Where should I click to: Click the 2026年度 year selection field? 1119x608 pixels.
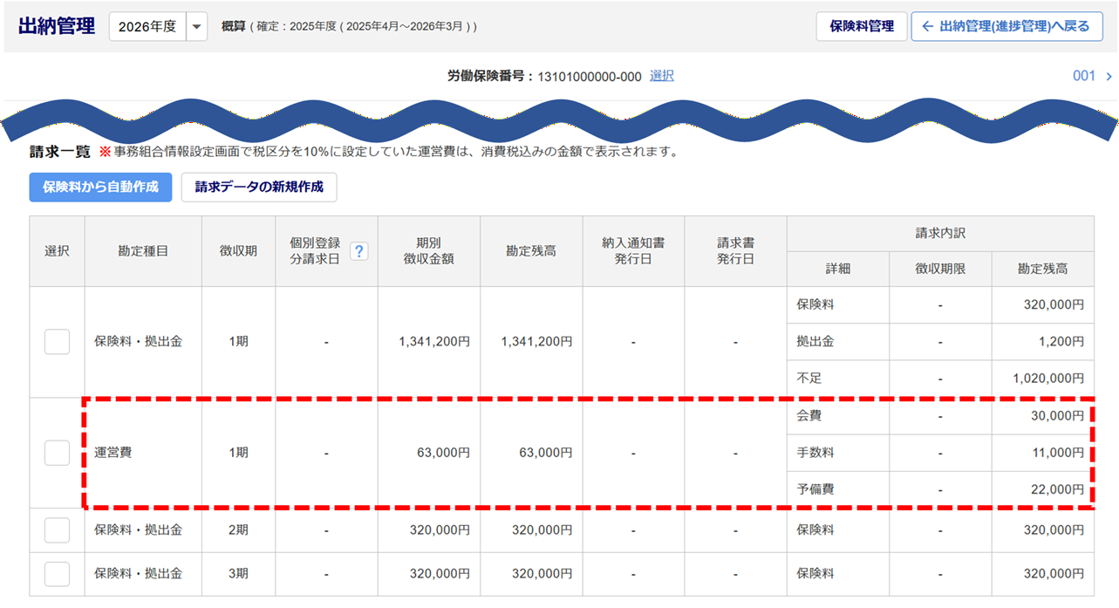147,27
